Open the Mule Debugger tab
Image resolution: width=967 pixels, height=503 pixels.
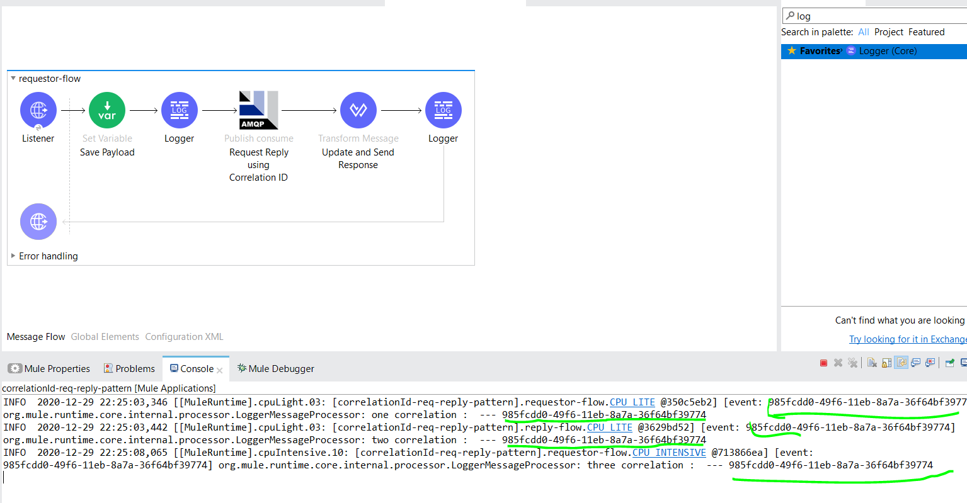coord(275,369)
